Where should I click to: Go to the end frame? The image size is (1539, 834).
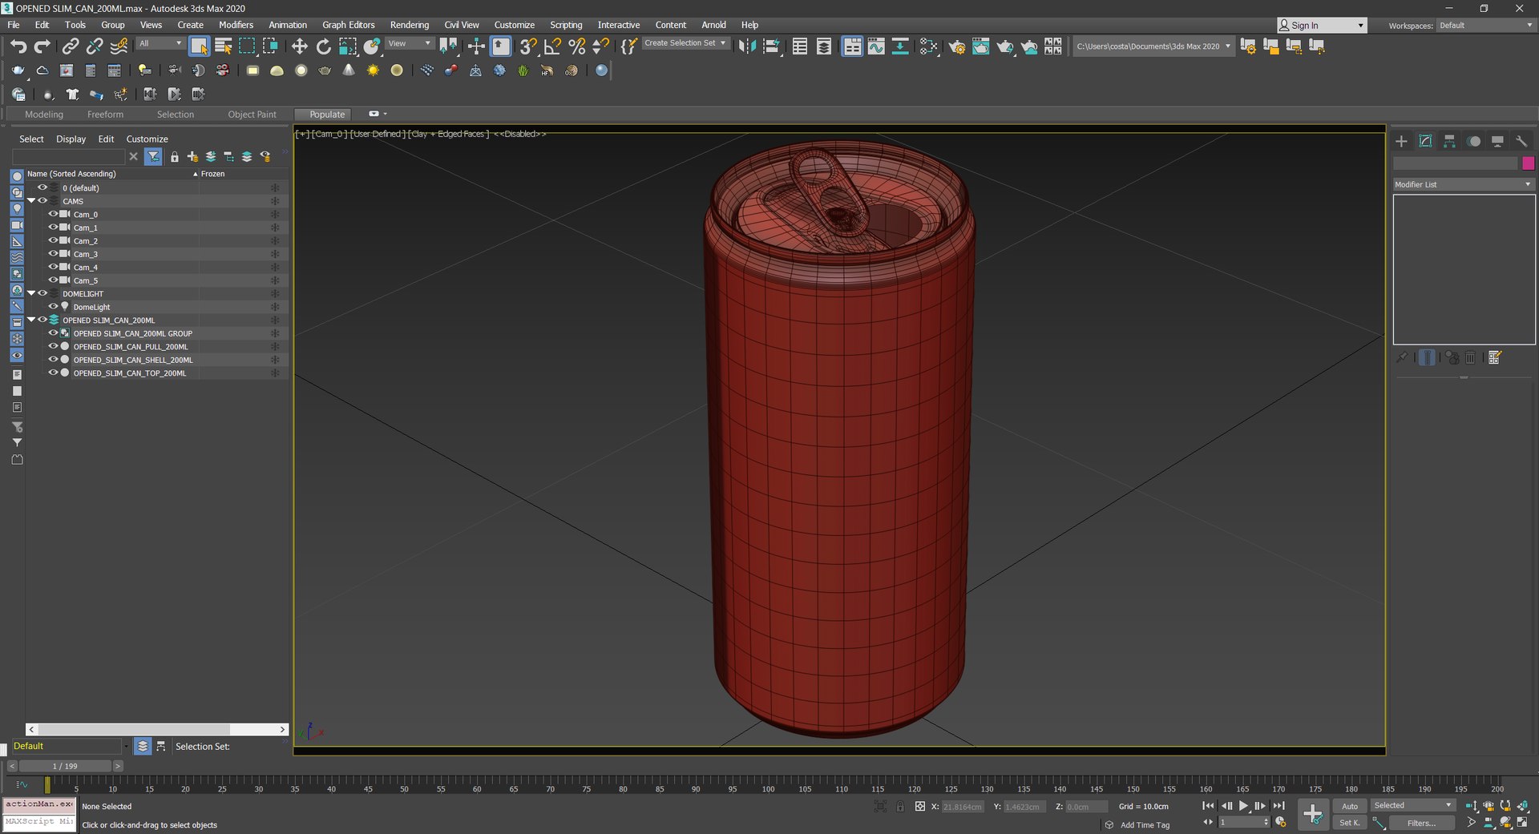(1278, 806)
